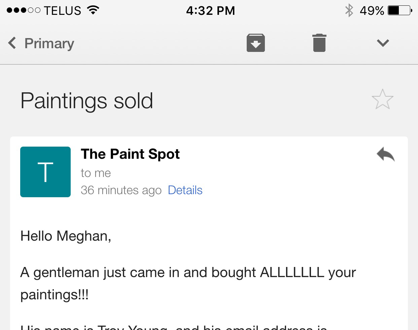This screenshot has width=418, height=330.
Task: Open the more options dropdown chevron
Action: (383, 43)
